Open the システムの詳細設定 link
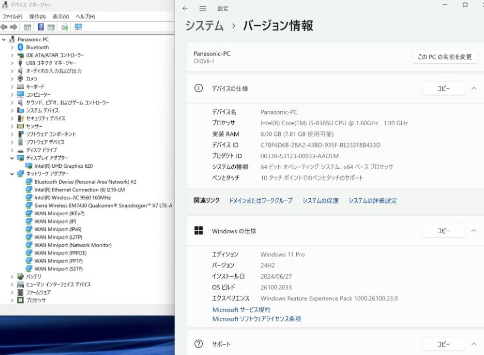Screen dimensions: 484x355 (x=372, y=201)
